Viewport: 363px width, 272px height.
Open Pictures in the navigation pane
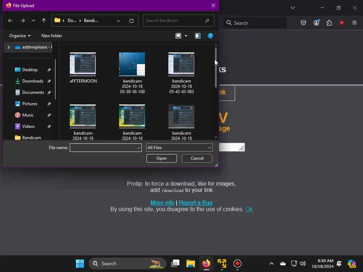coord(29,104)
